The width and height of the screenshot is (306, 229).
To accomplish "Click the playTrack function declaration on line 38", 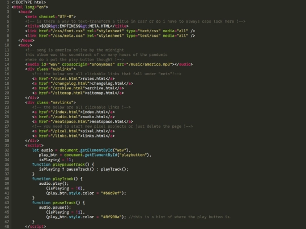I will pyautogui.click(x=57, y=179).
